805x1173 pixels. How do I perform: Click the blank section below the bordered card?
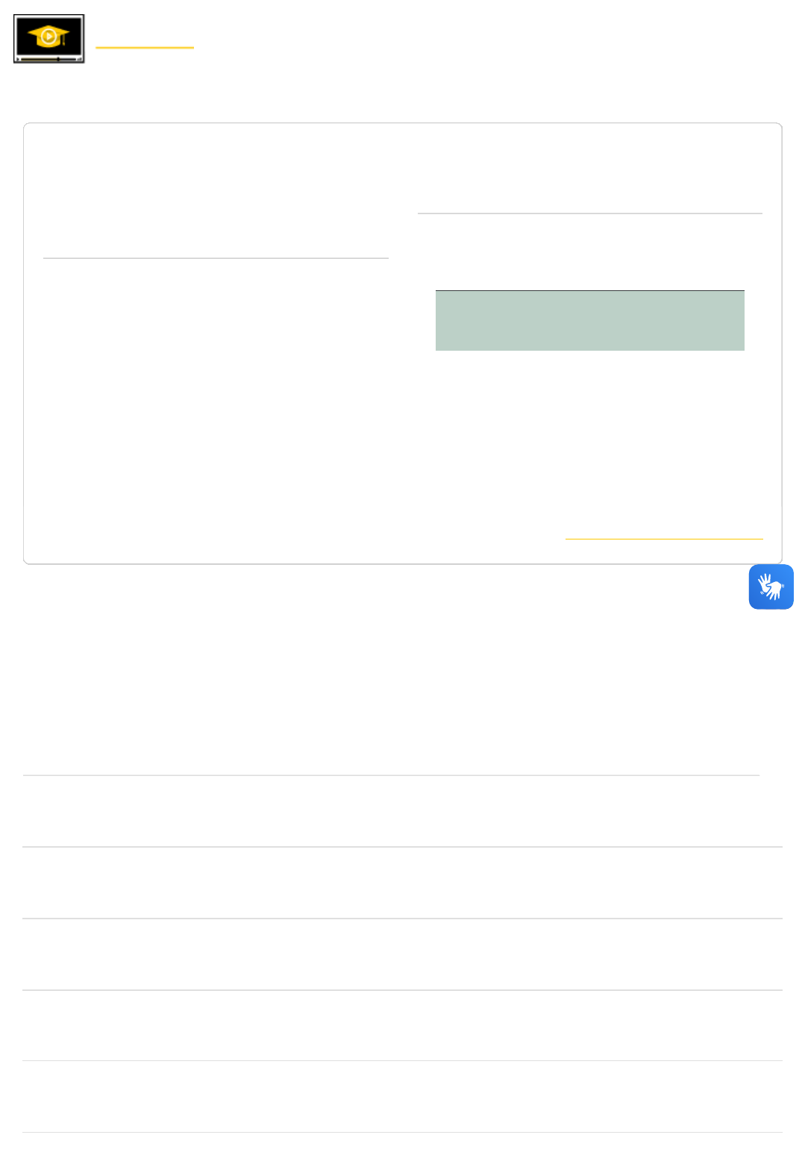tap(373, 672)
